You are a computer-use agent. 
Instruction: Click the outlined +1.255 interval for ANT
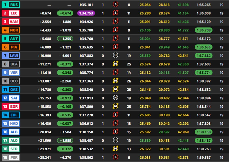coord(65,39)
